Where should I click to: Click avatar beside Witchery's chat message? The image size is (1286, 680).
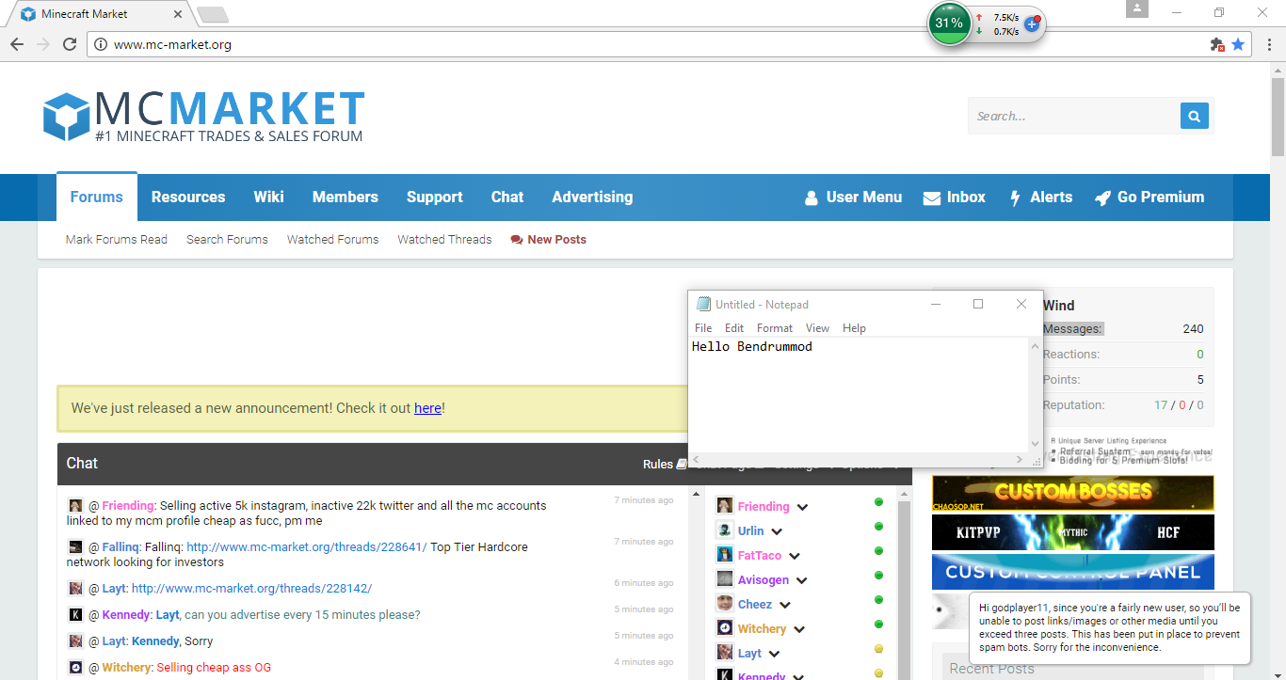76,668
